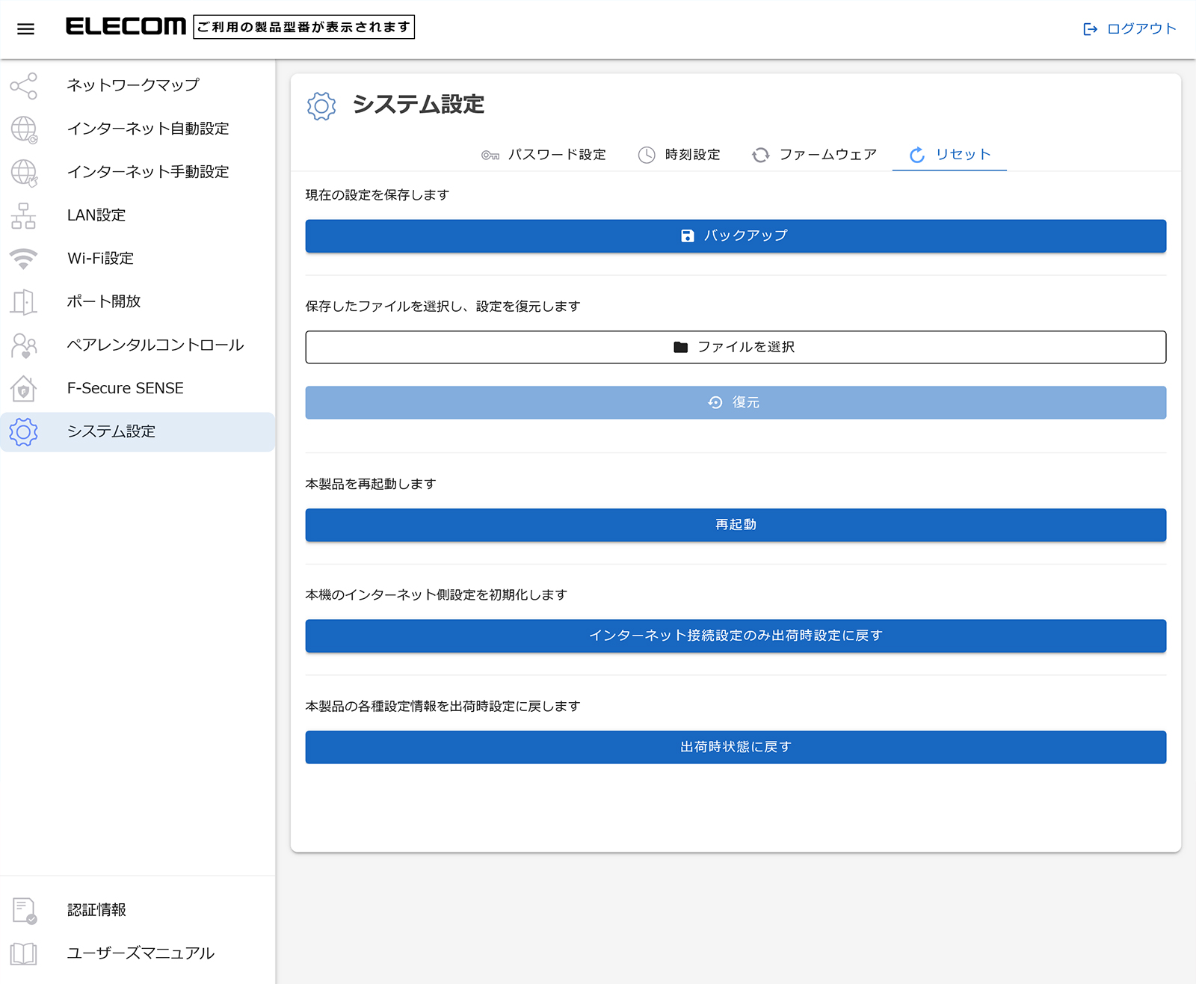Viewport: 1196px width, 984px height.
Task: Click the clock icon on time tab
Action: (647, 155)
